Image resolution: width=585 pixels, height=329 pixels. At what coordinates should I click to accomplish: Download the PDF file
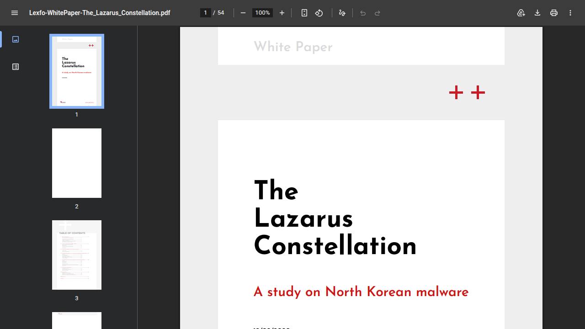(537, 13)
